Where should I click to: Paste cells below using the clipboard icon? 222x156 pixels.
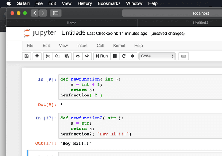(67, 56)
